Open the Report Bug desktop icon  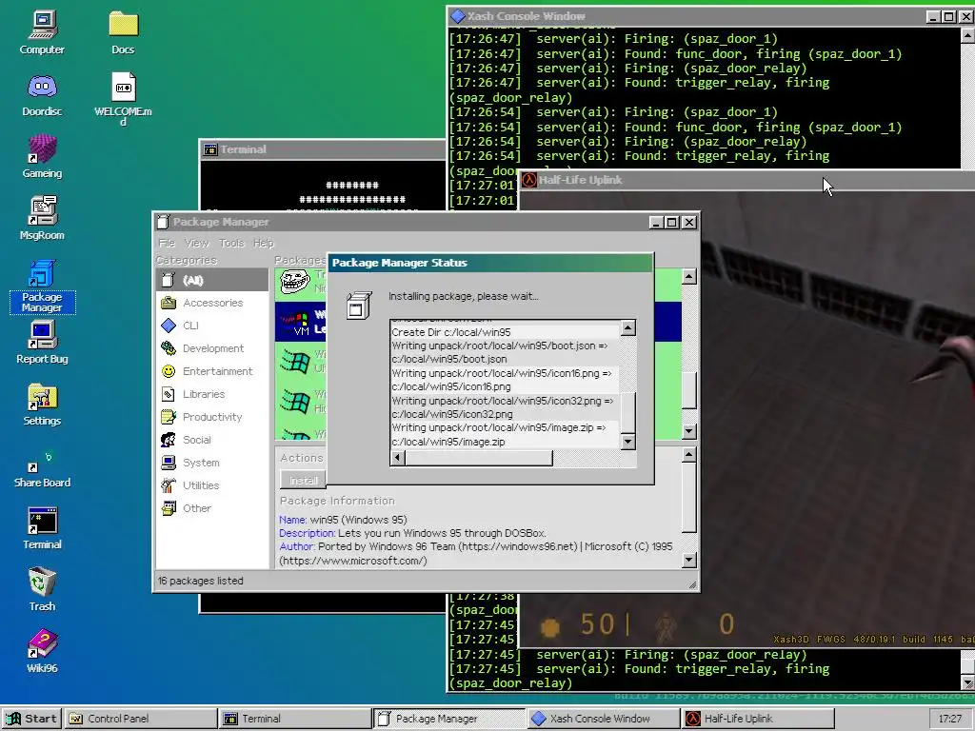[42, 342]
